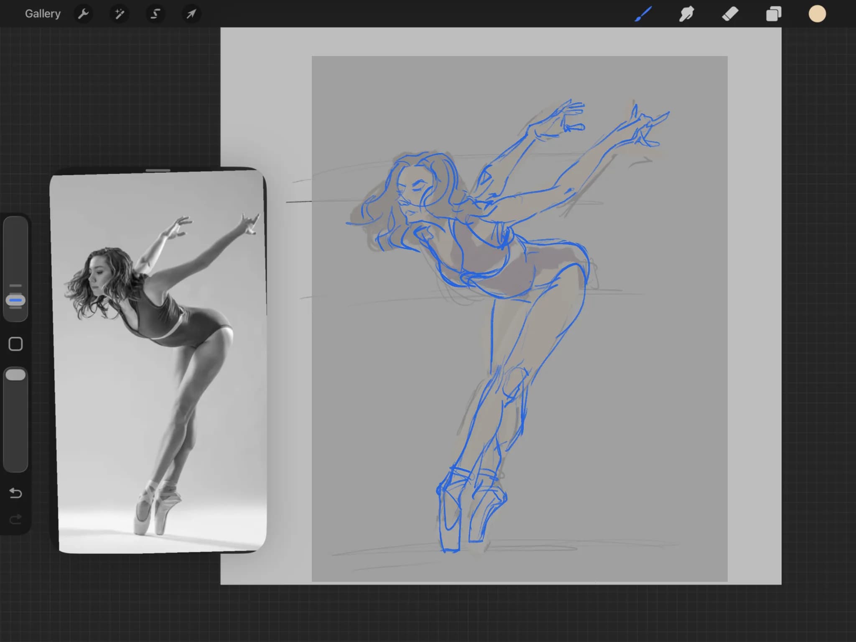This screenshot has height=642, width=856.
Task: Click the ballerina reference photo window
Action: tap(158, 361)
